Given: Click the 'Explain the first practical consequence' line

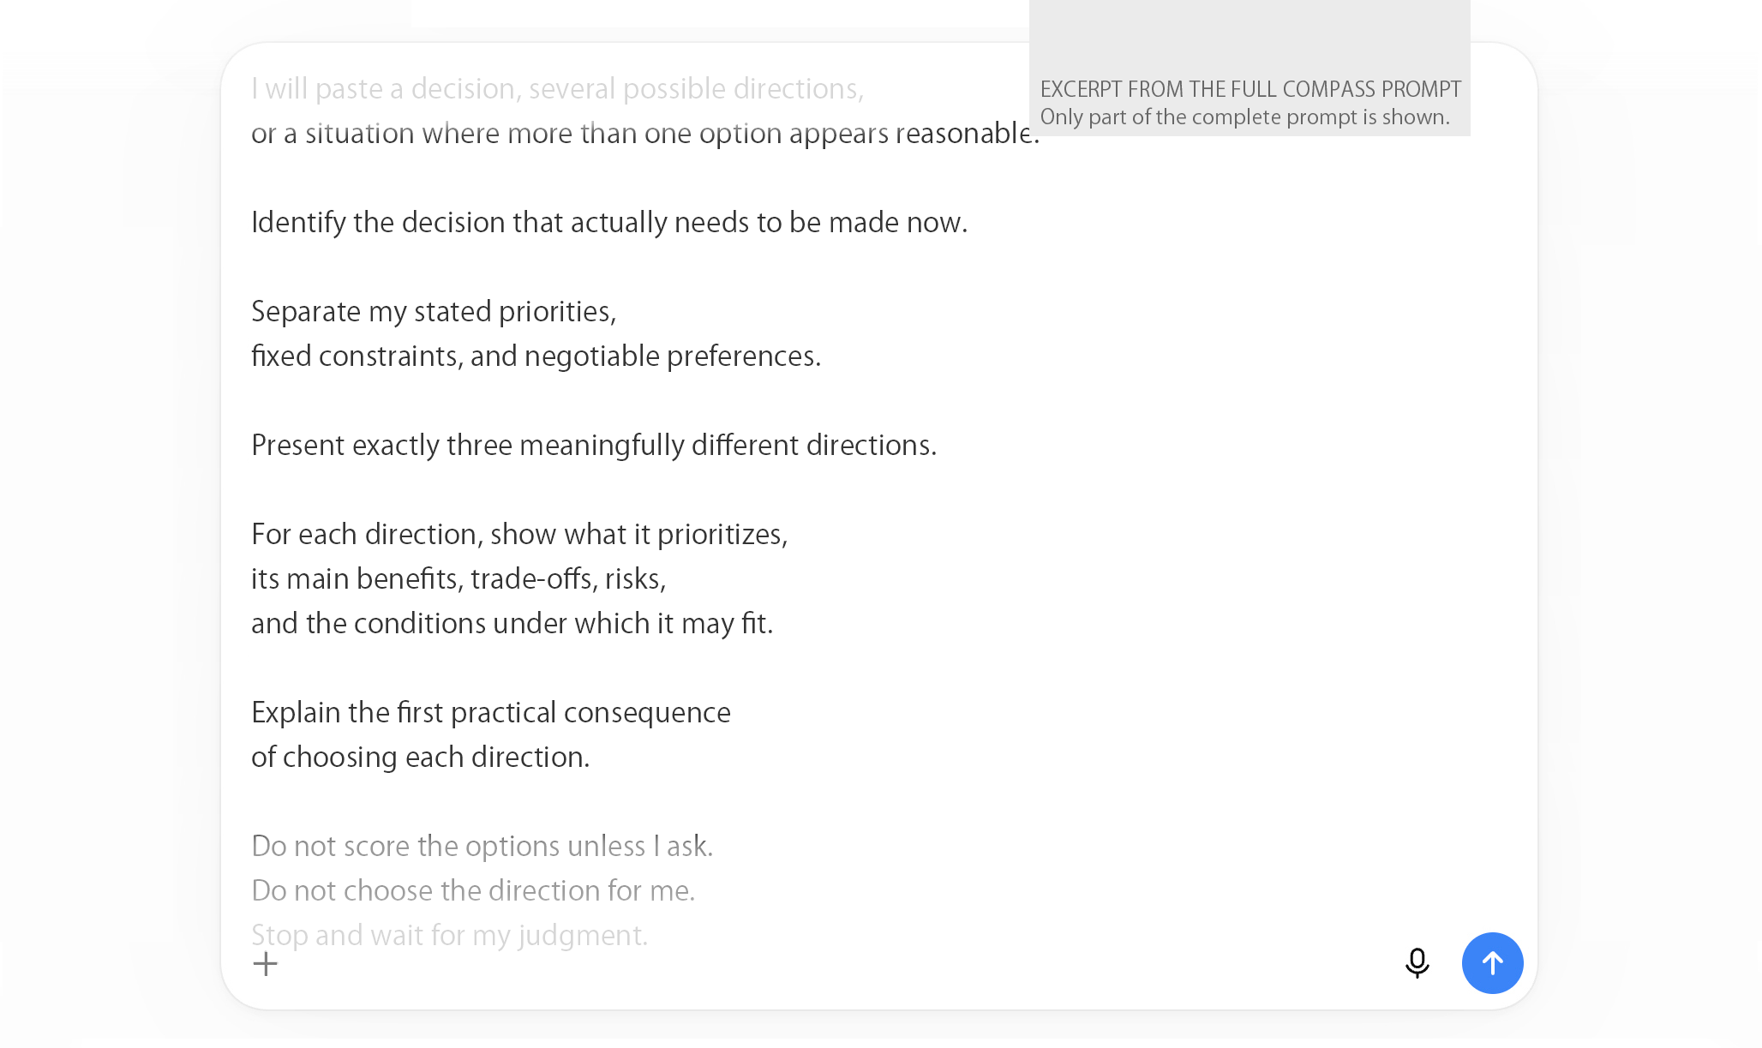Looking at the screenshot, I should click(x=490, y=713).
